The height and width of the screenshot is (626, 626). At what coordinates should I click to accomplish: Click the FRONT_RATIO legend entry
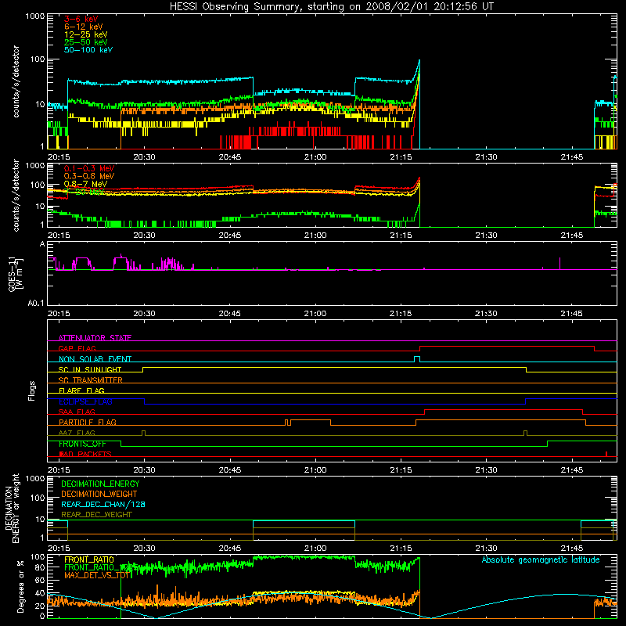[89, 559]
